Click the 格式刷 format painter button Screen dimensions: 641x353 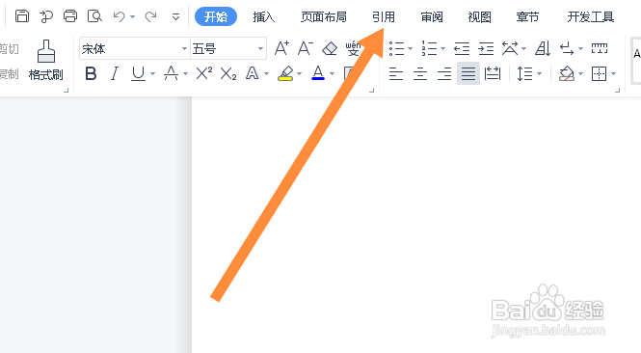pyautogui.click(x=46, y=60)
